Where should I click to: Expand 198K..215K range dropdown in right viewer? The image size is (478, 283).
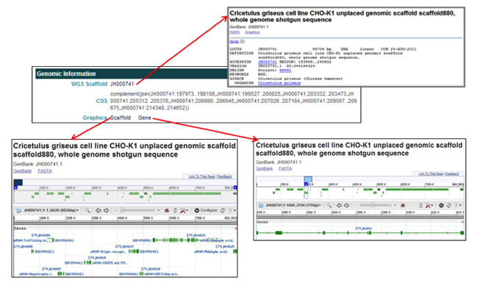coord(293,205)
